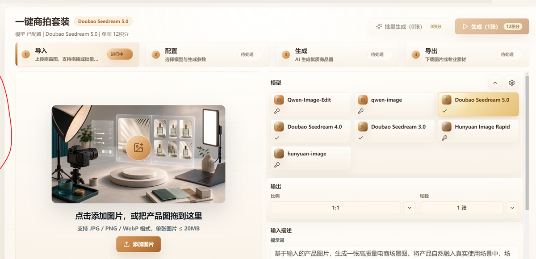
Task: Click the 模型 已配置 status line
Action: click(x=71, y=34)
